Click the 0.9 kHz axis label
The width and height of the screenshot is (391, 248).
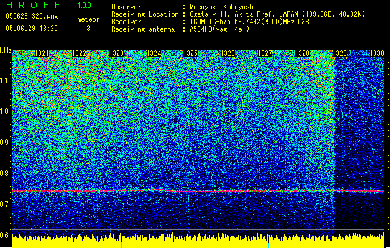(5, 143)
